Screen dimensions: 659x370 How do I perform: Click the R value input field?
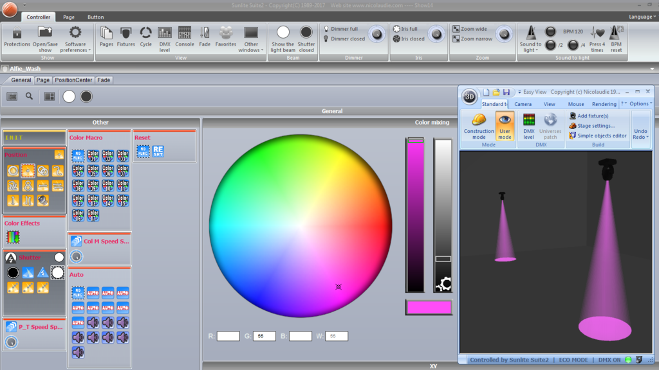click(228, 336)
